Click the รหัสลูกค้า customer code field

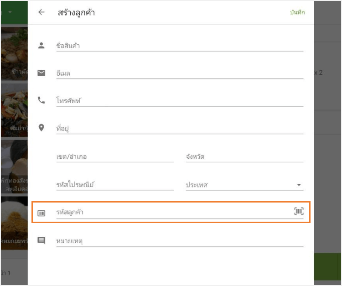173,213
